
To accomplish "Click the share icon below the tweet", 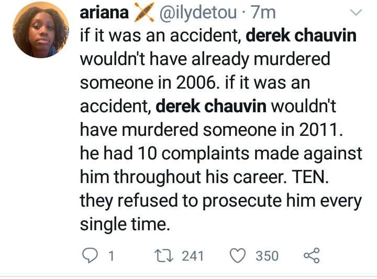I will coord(312,256).
